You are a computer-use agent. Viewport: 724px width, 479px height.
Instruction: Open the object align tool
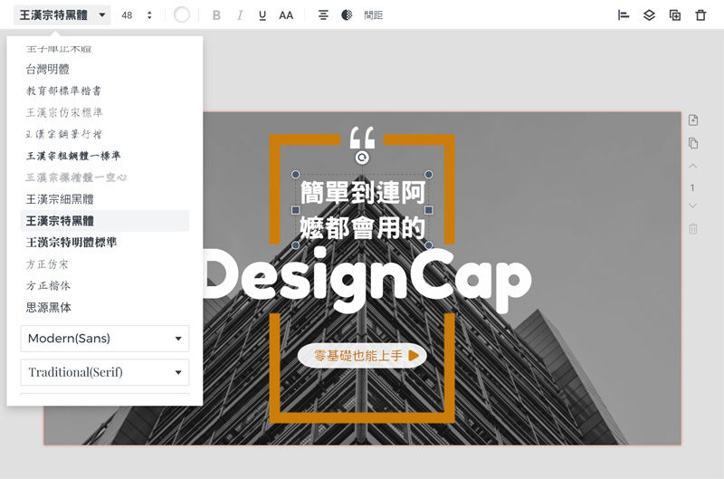tap(624, 15)
